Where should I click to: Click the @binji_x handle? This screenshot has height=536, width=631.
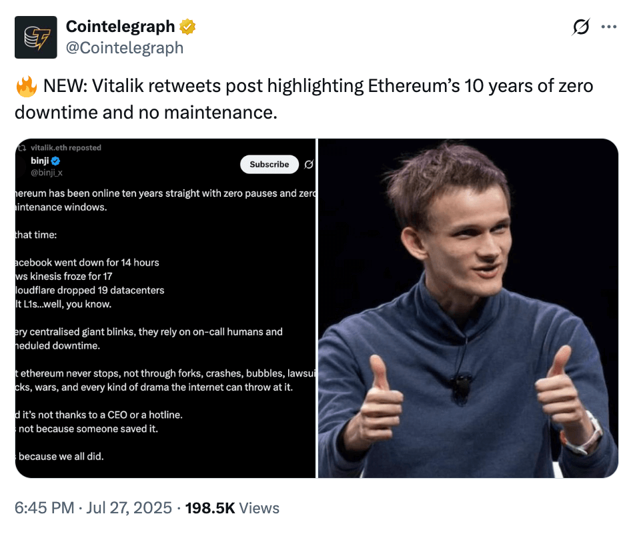pyautogui.click(x=46, y=173)
